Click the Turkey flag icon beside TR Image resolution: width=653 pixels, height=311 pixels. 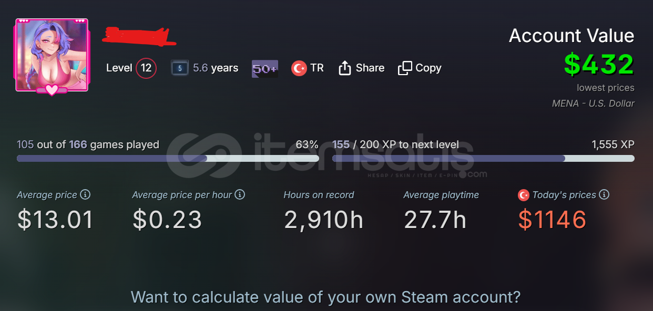click(299, 68)
